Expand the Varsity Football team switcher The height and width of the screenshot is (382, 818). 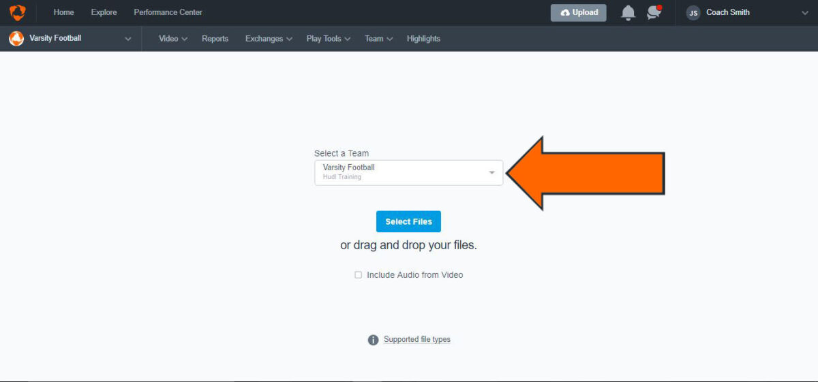click(x=128, y=39)
